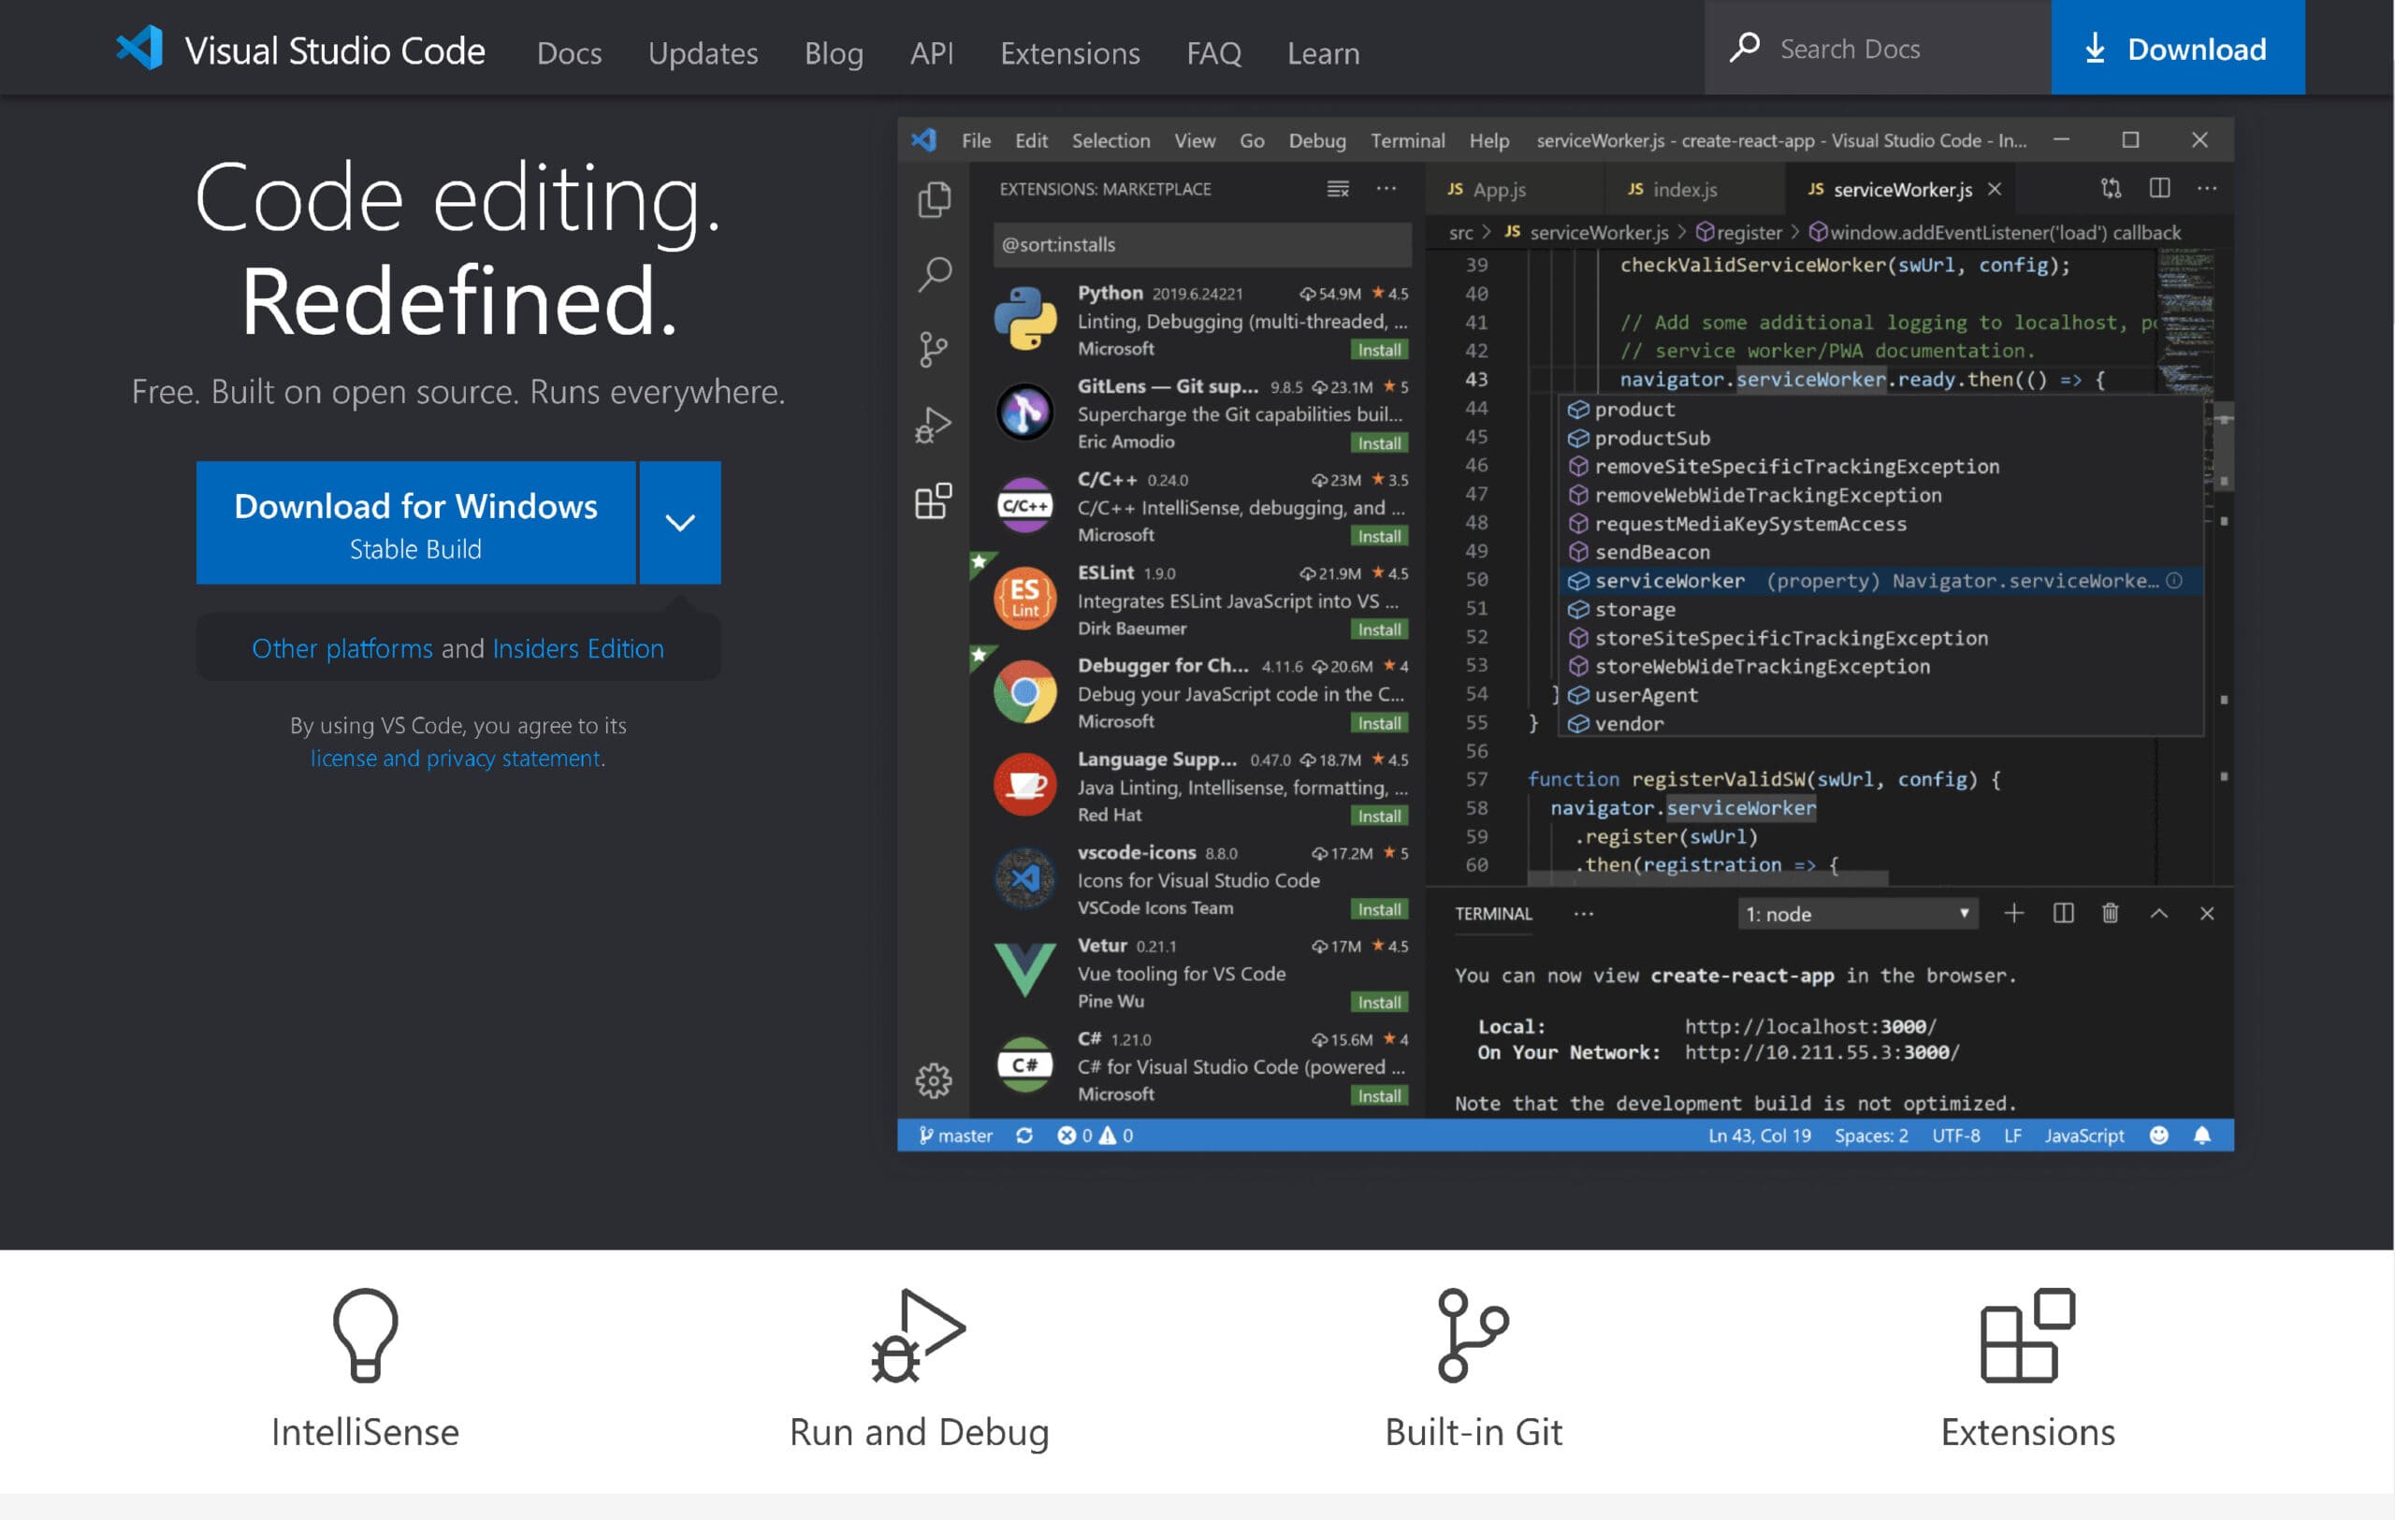Click the gear Manage settings icon

pyautogui.click(x=933, y=1079)
